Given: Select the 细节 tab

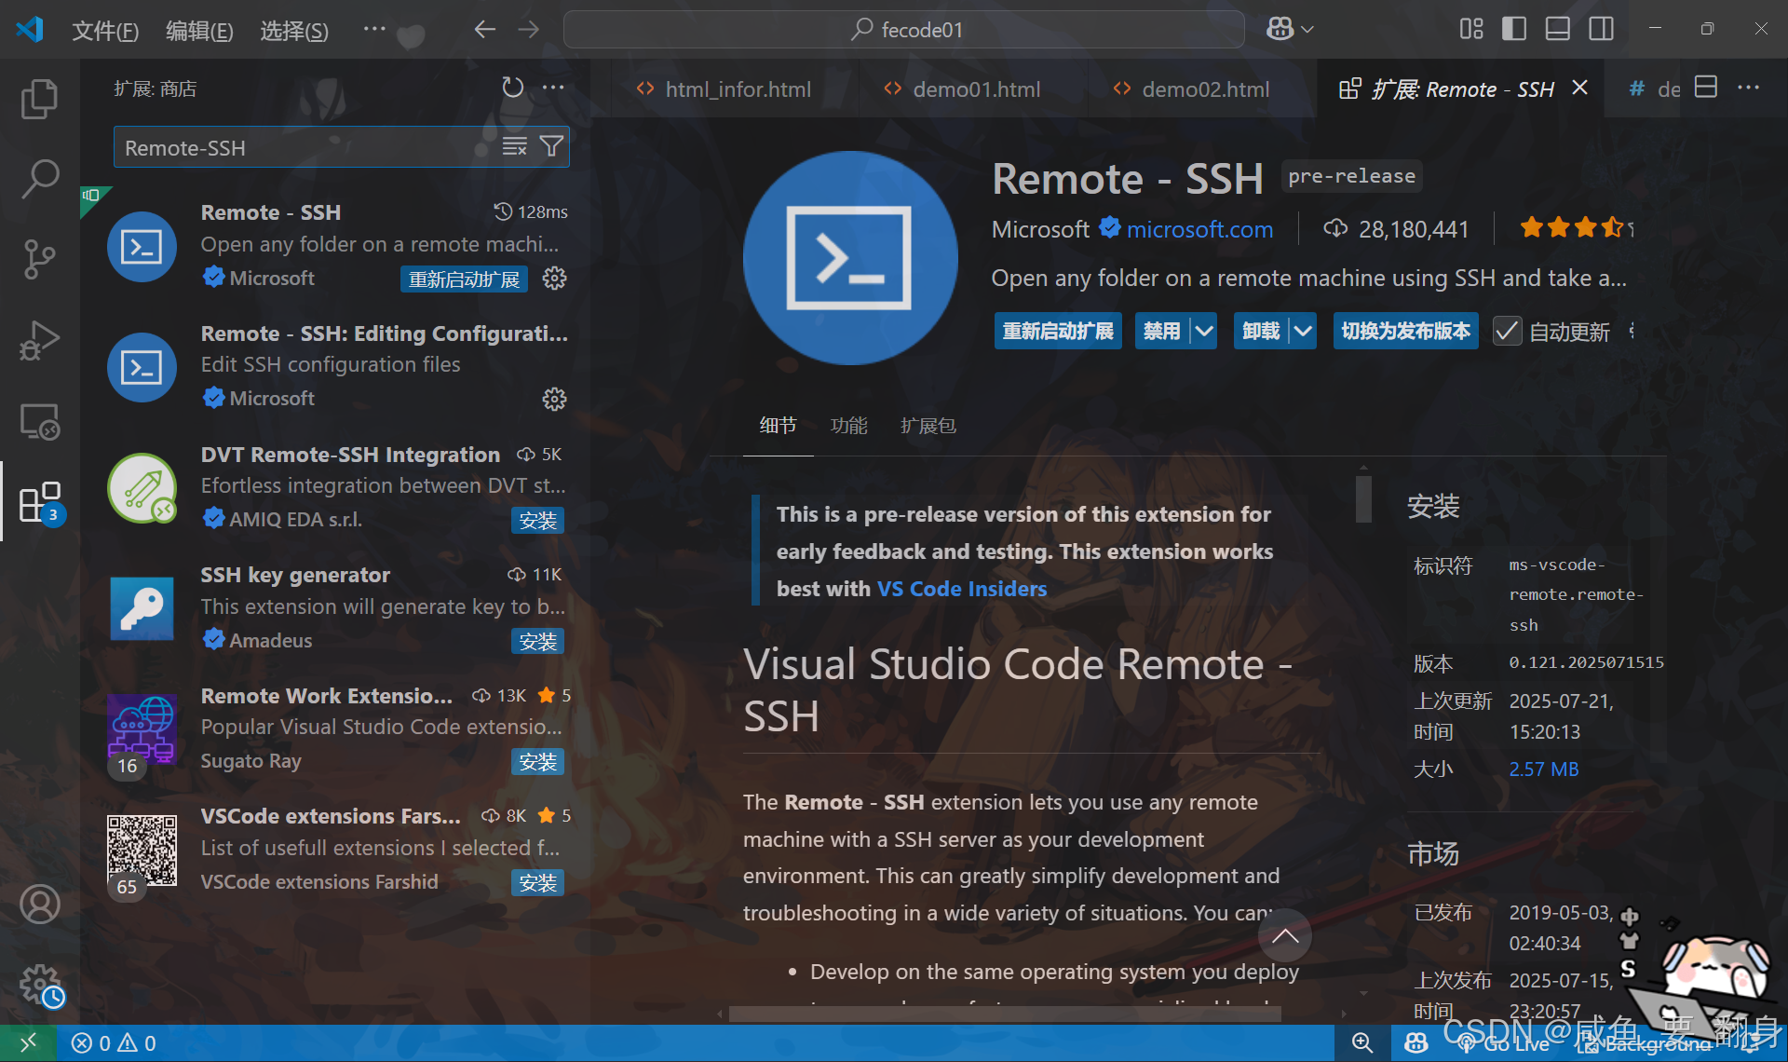Looking at the screenshot, I should click(x=778, y=426).
